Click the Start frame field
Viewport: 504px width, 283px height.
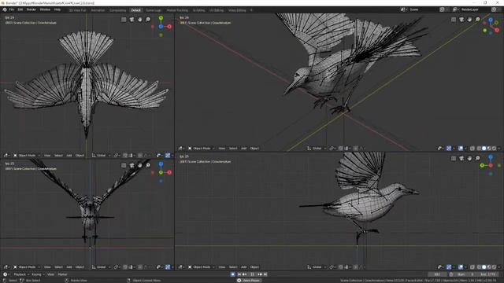(x=466, y=274)
